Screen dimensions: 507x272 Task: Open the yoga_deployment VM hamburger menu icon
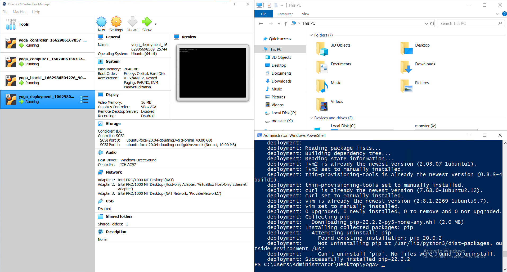(84, 99)
